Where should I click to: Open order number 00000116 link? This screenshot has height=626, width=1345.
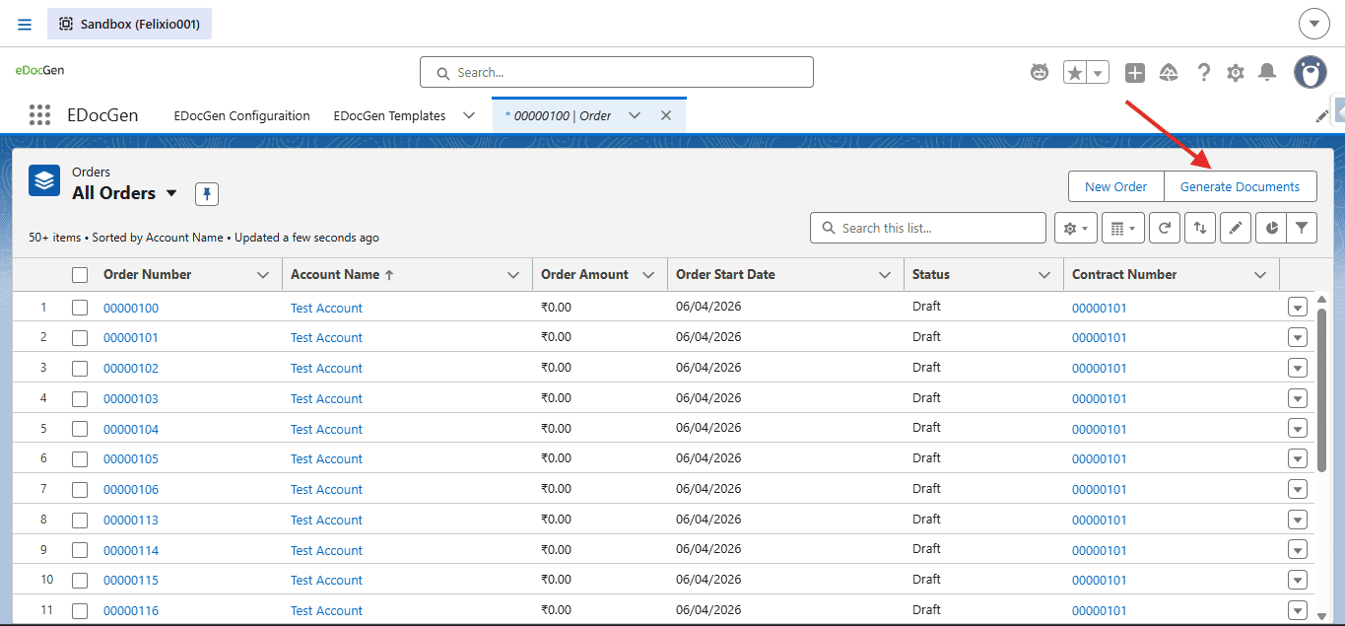coord(131,610)
